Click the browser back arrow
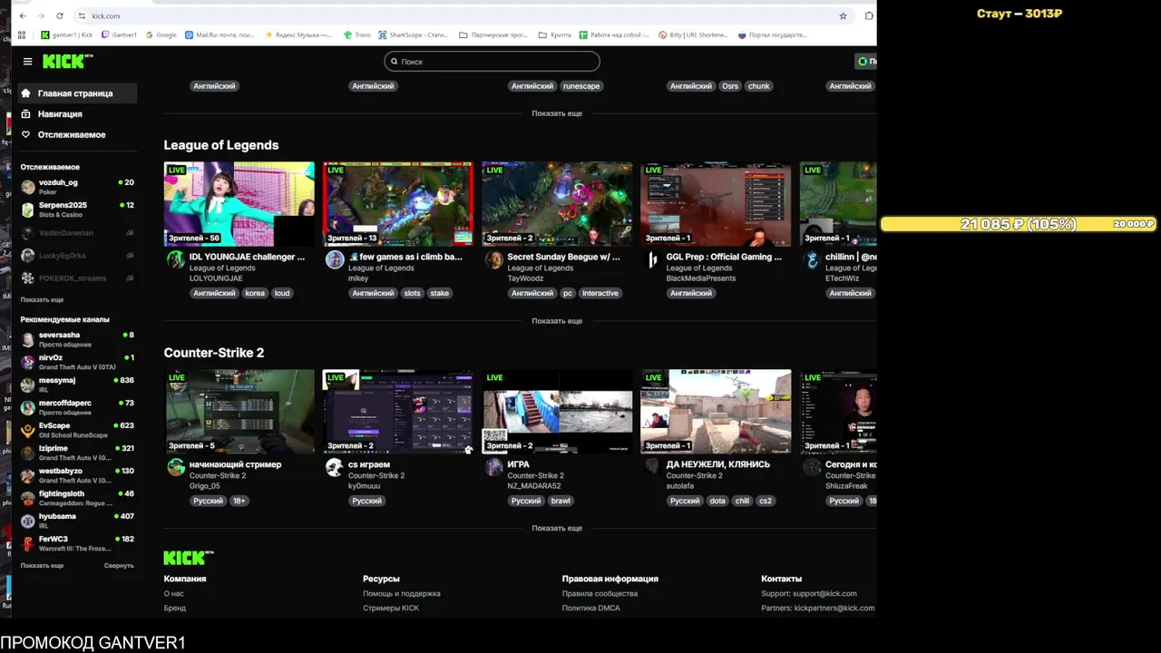 point(23,15)
